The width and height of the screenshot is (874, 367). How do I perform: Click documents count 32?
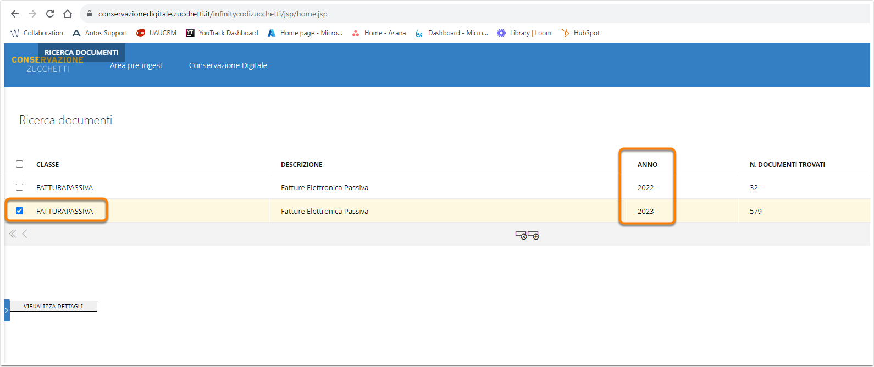point(754,187)
